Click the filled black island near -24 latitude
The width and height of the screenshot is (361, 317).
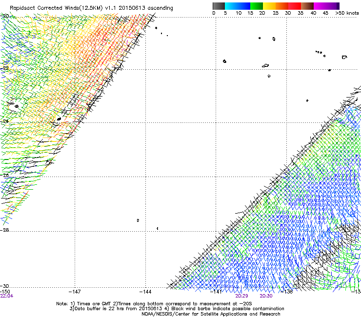pos(59,119)
